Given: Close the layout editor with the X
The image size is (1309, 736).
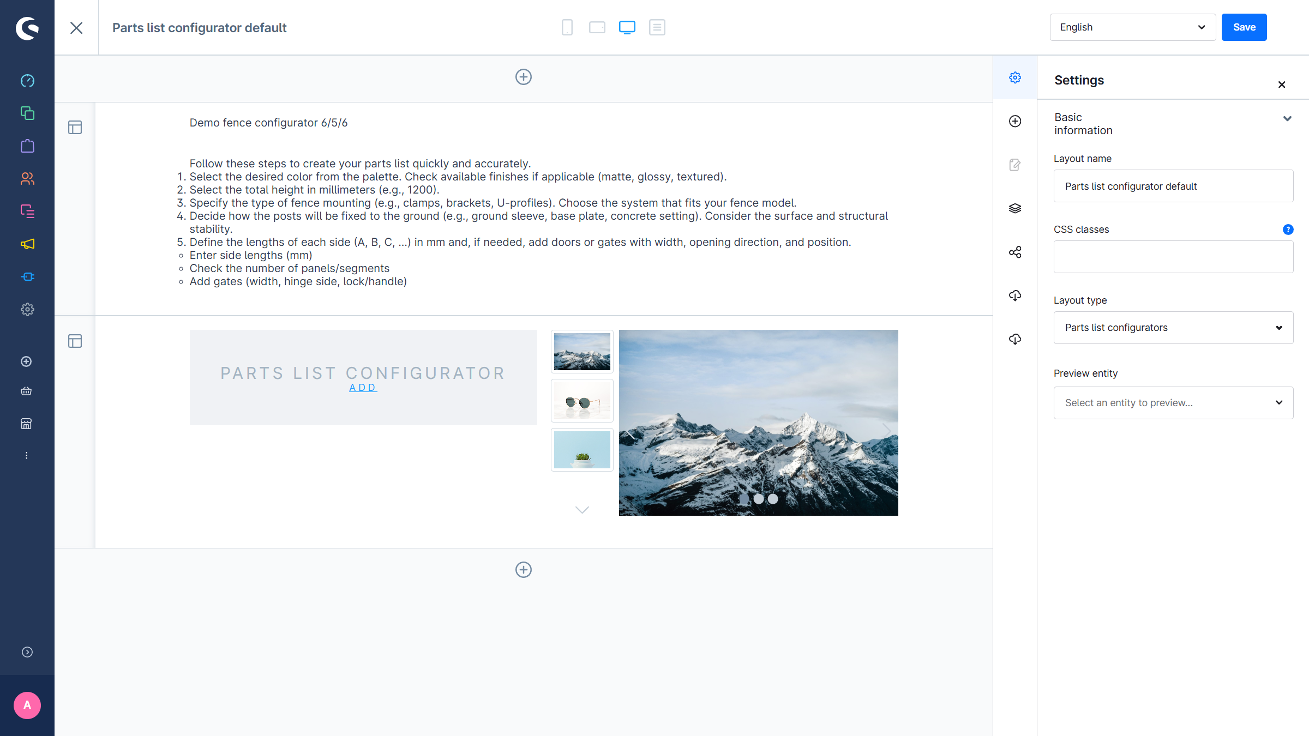Looking at the screenshot, I should [x=76, y=28].
